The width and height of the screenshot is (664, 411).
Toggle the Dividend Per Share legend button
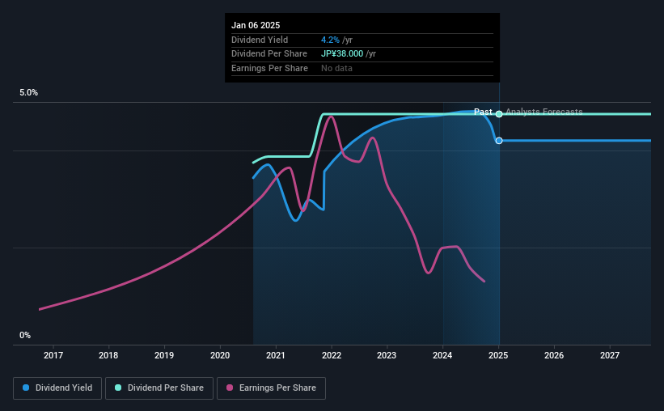[159, 388]
